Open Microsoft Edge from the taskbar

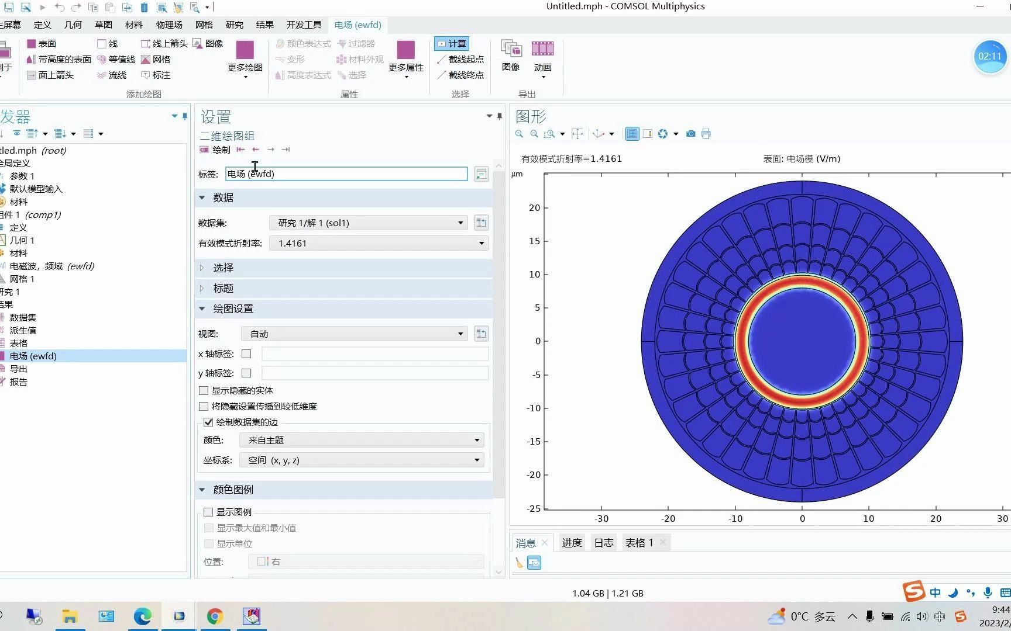coord(142,616)
